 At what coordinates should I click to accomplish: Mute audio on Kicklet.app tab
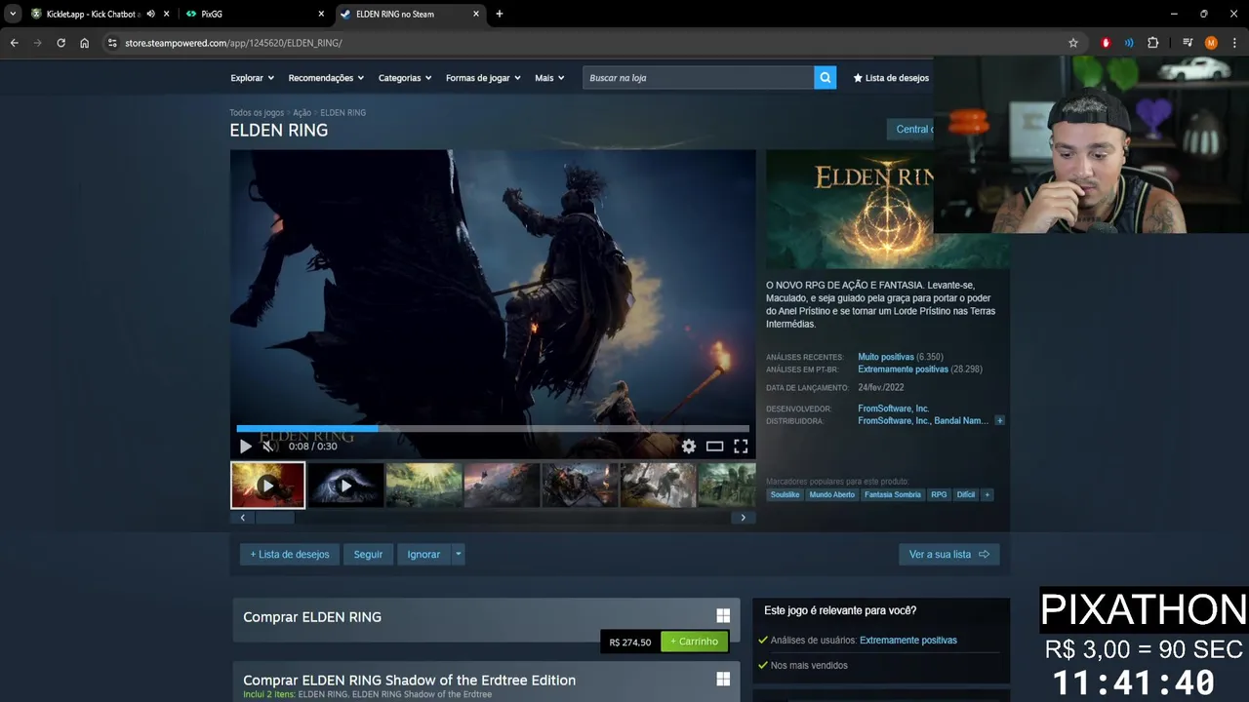click(150, 14)
